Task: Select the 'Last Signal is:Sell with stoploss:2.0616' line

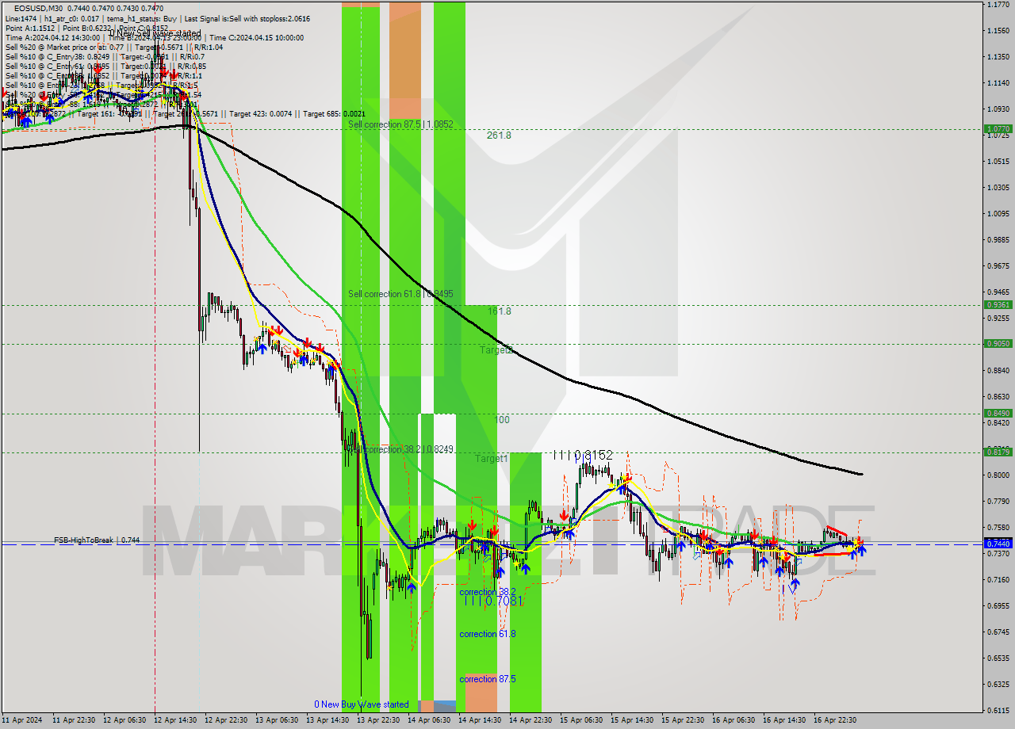Action: (x=247, y=18)
